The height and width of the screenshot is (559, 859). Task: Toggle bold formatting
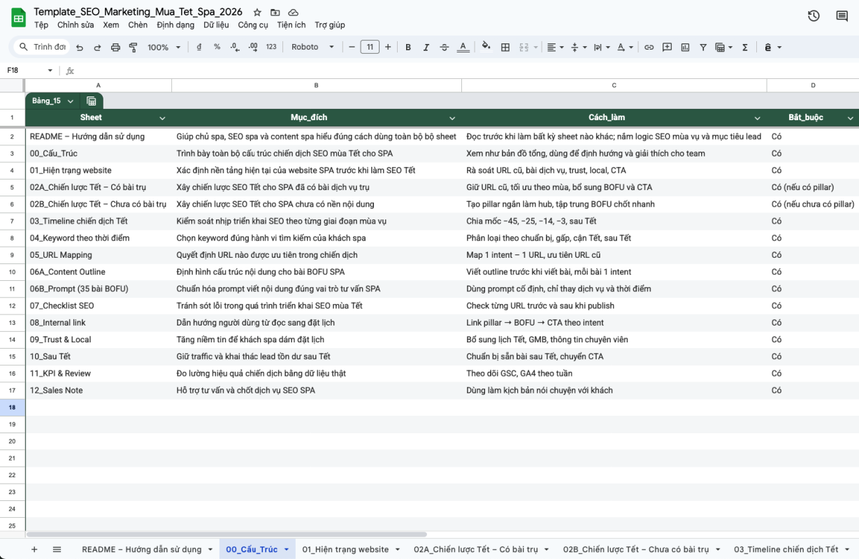pyautogui.click(x=408, y=47)
